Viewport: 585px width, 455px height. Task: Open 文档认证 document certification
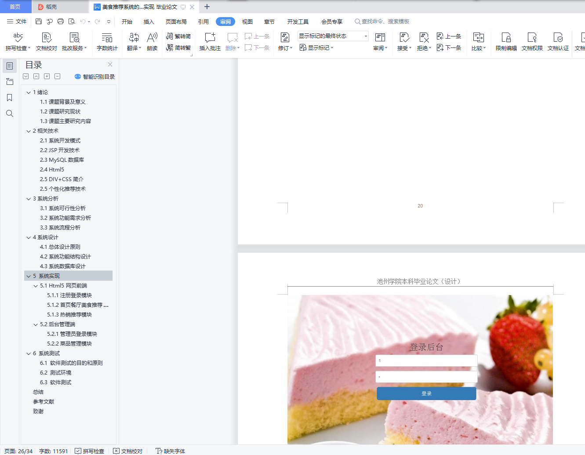558,42
